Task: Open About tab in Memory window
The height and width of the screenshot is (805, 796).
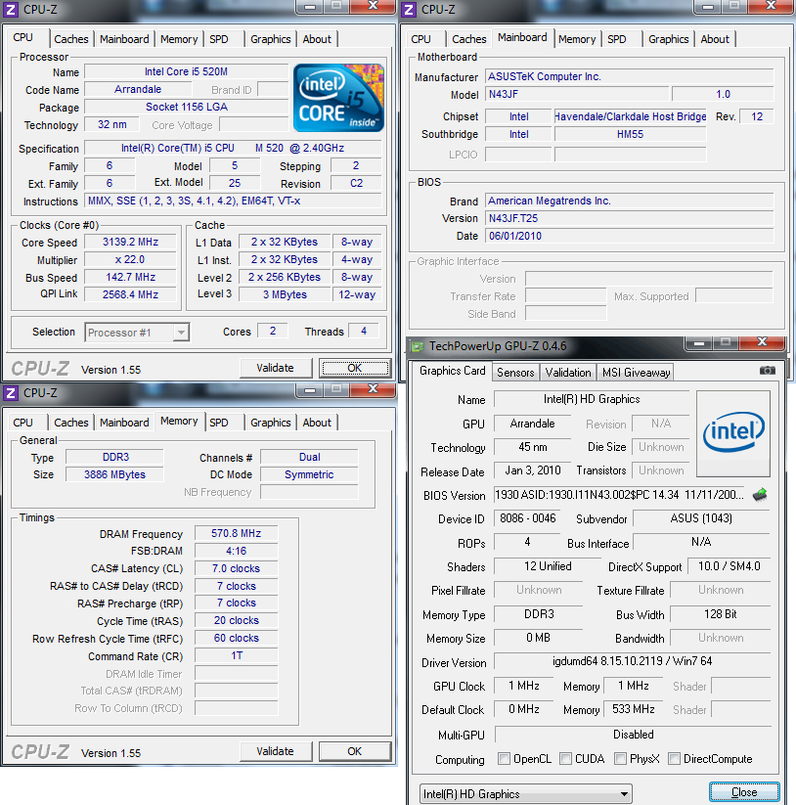Action: click(x=317, y=423)
